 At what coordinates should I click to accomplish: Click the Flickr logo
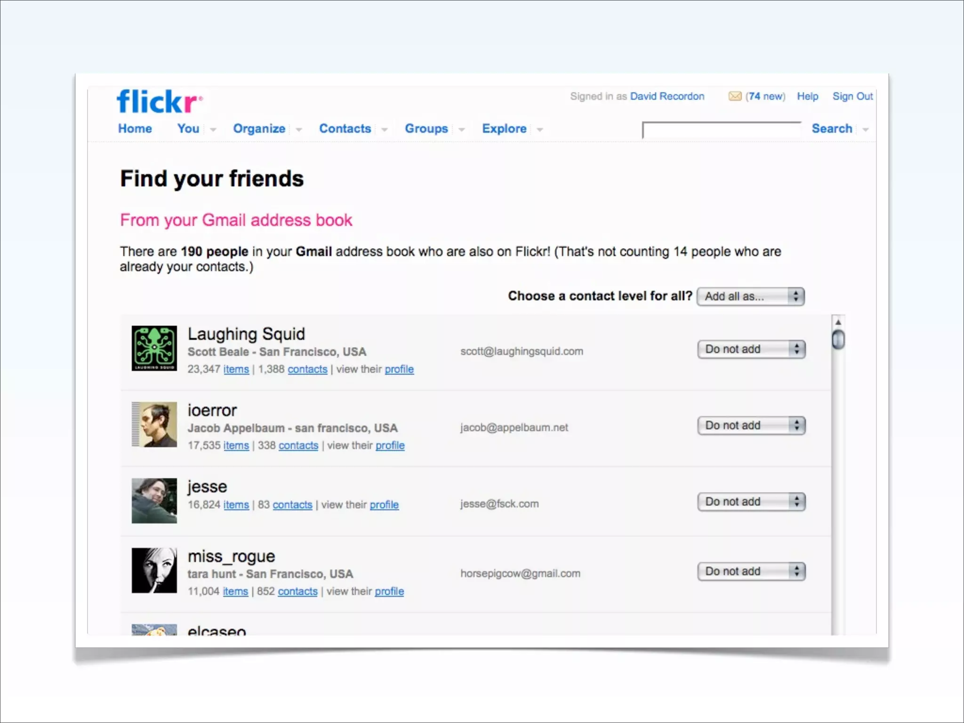[159, 101]
